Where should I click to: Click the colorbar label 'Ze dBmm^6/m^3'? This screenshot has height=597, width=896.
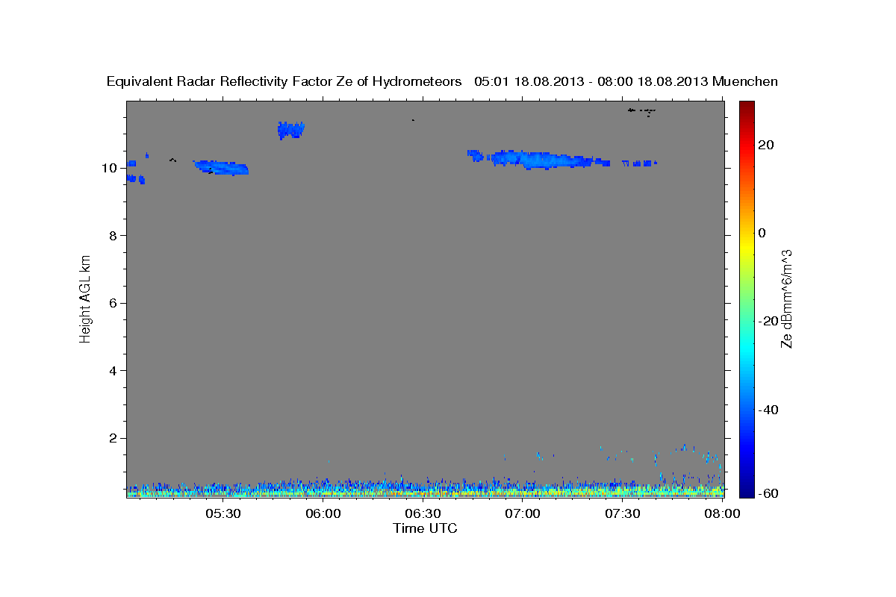click(x=786, y=298)
